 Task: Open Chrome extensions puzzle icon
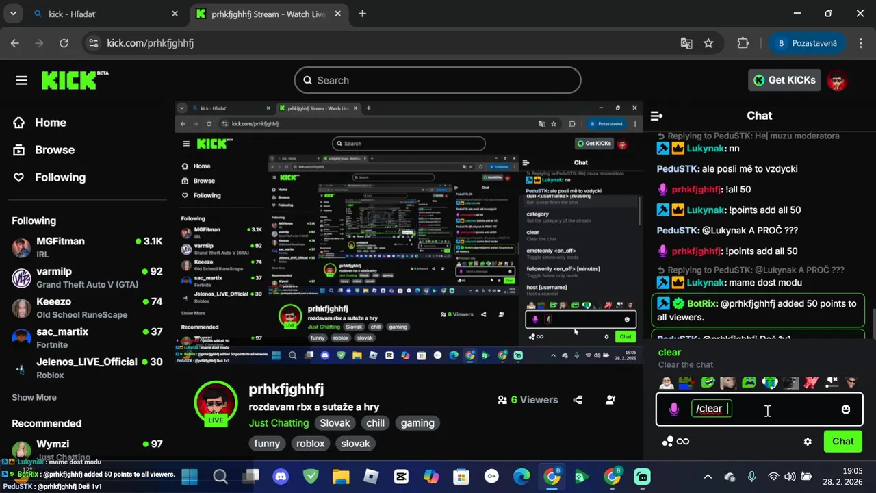[743, 43]
